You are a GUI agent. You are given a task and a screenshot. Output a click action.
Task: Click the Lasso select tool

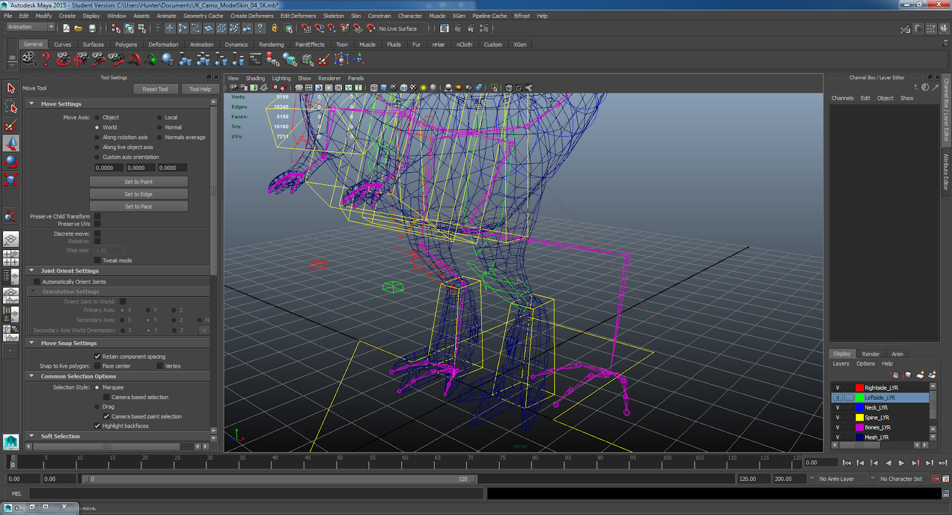click(11, 107)
